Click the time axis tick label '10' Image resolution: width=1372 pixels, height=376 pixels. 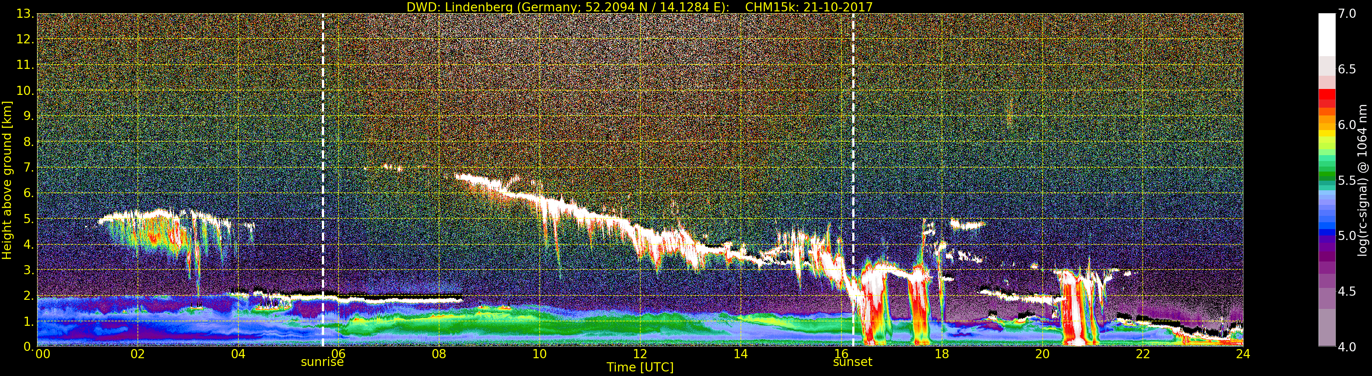(539, 354)
